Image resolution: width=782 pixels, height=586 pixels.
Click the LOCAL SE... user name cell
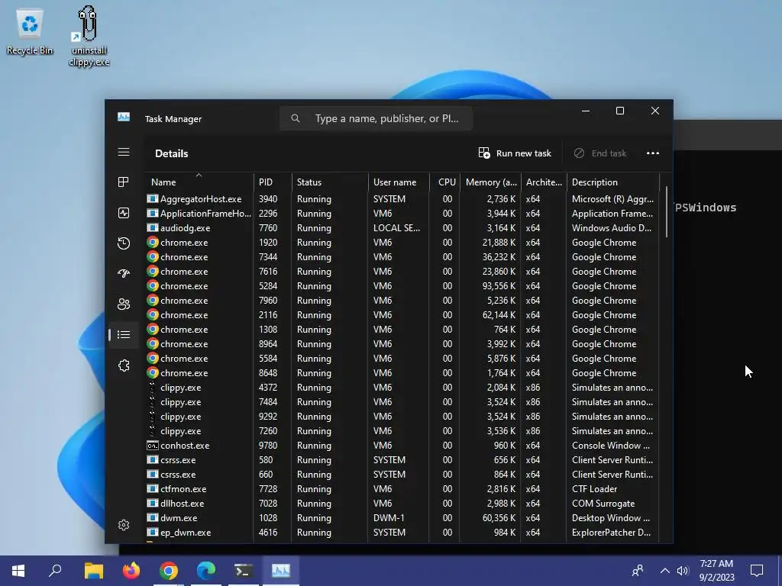pos(396,227)
